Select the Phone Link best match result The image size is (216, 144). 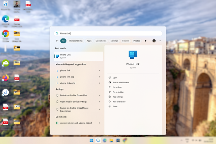pyautogui.click(x=79, y=56)
